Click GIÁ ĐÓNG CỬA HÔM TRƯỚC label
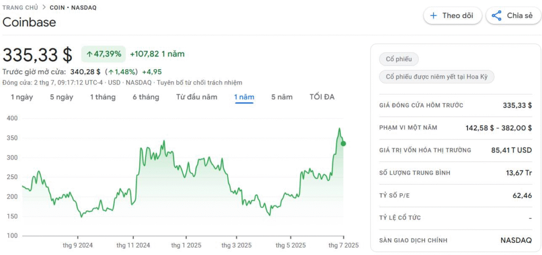This screenshot has width=542, height=255. click(x=421, y=106)
